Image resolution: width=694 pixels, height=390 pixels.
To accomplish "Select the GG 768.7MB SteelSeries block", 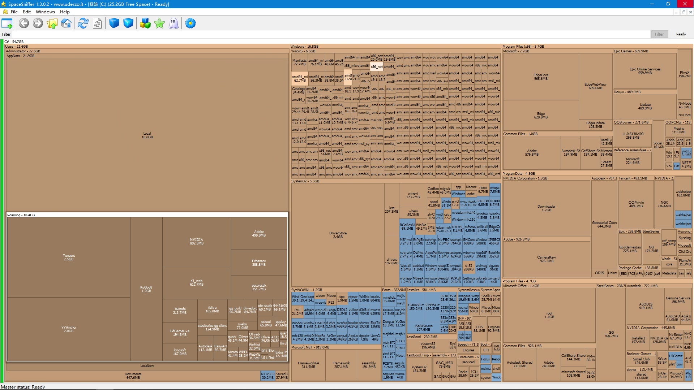I will pyautogui.click(x=611, y=334).
